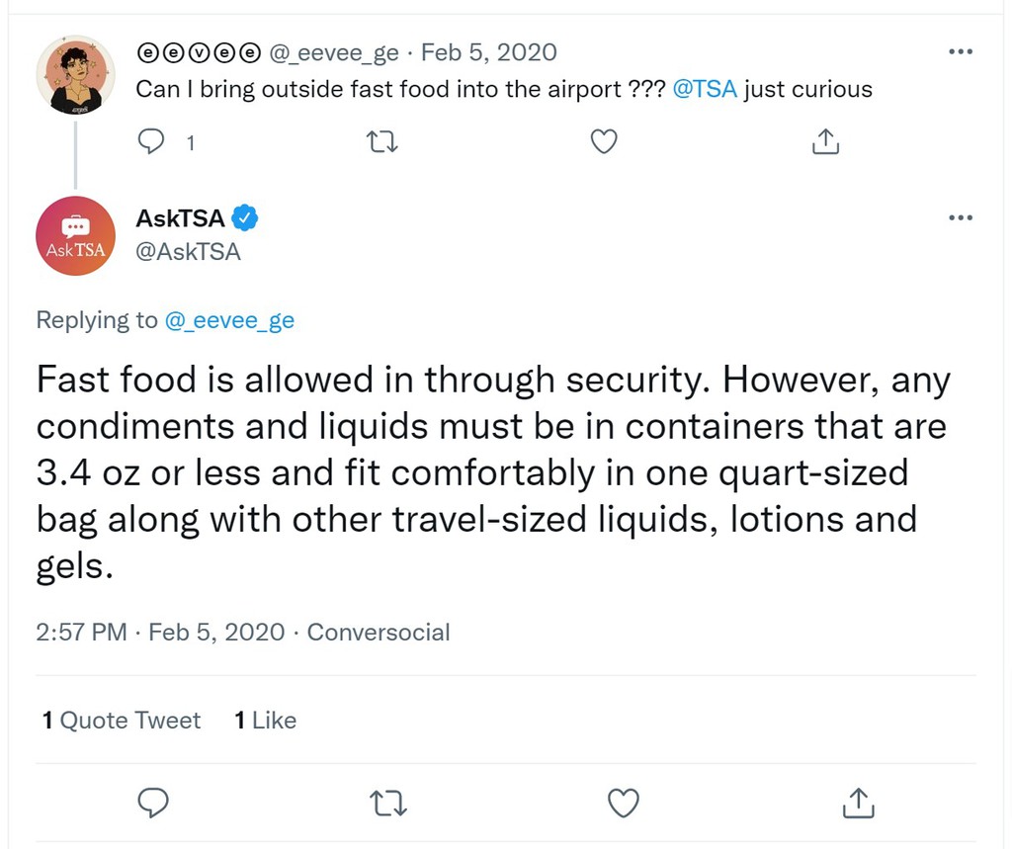This screenshot has height=849, width=1012.
Task: Click the AskTSA verified badge
Action: 244,217
